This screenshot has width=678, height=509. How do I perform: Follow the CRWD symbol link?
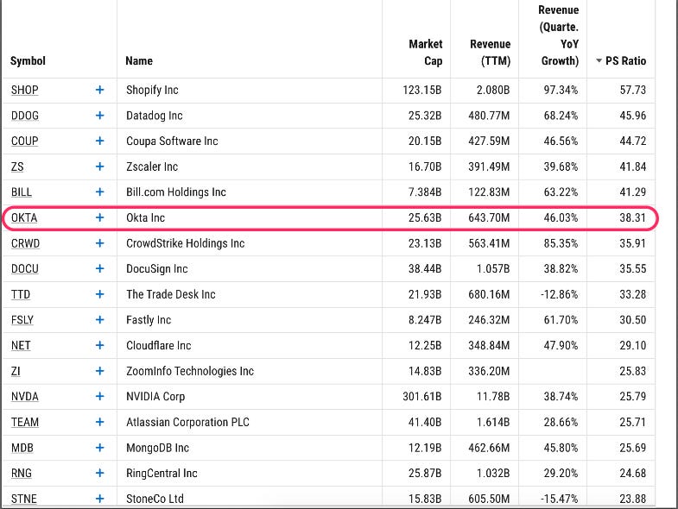pos(25,243)
